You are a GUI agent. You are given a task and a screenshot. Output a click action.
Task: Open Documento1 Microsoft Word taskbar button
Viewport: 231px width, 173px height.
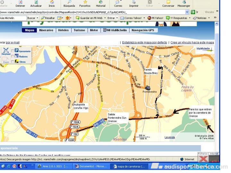pyautogui.click(x=90, y=166)
